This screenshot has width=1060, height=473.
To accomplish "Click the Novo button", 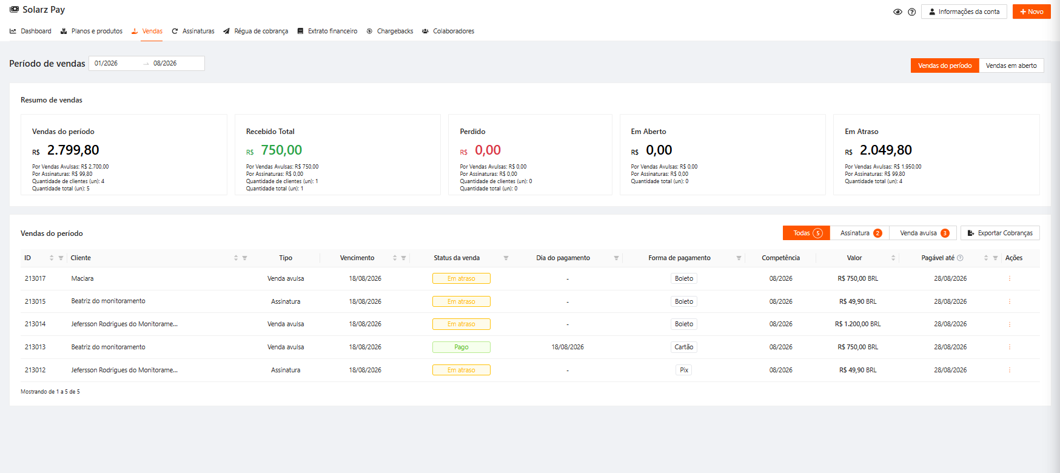I will pyautogui.click(x=1031, y=12).
